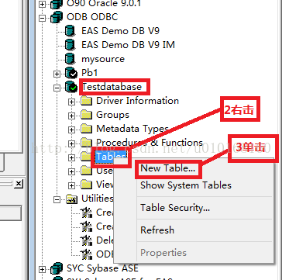Select the Testdatabase tree label
Viewport: 289px width, 280px height.
click(112, 87)
